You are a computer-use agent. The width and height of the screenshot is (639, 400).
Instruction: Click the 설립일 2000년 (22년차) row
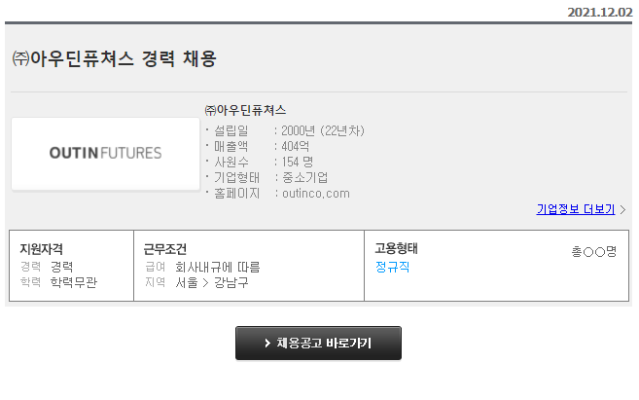pos(285,130)
